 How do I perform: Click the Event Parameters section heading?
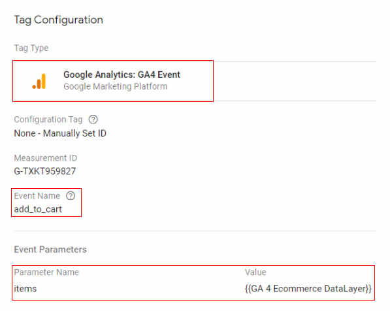click(50, 250)
